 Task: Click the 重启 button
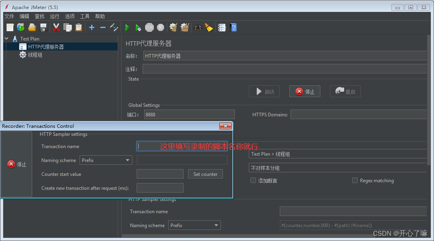(345, 91)
